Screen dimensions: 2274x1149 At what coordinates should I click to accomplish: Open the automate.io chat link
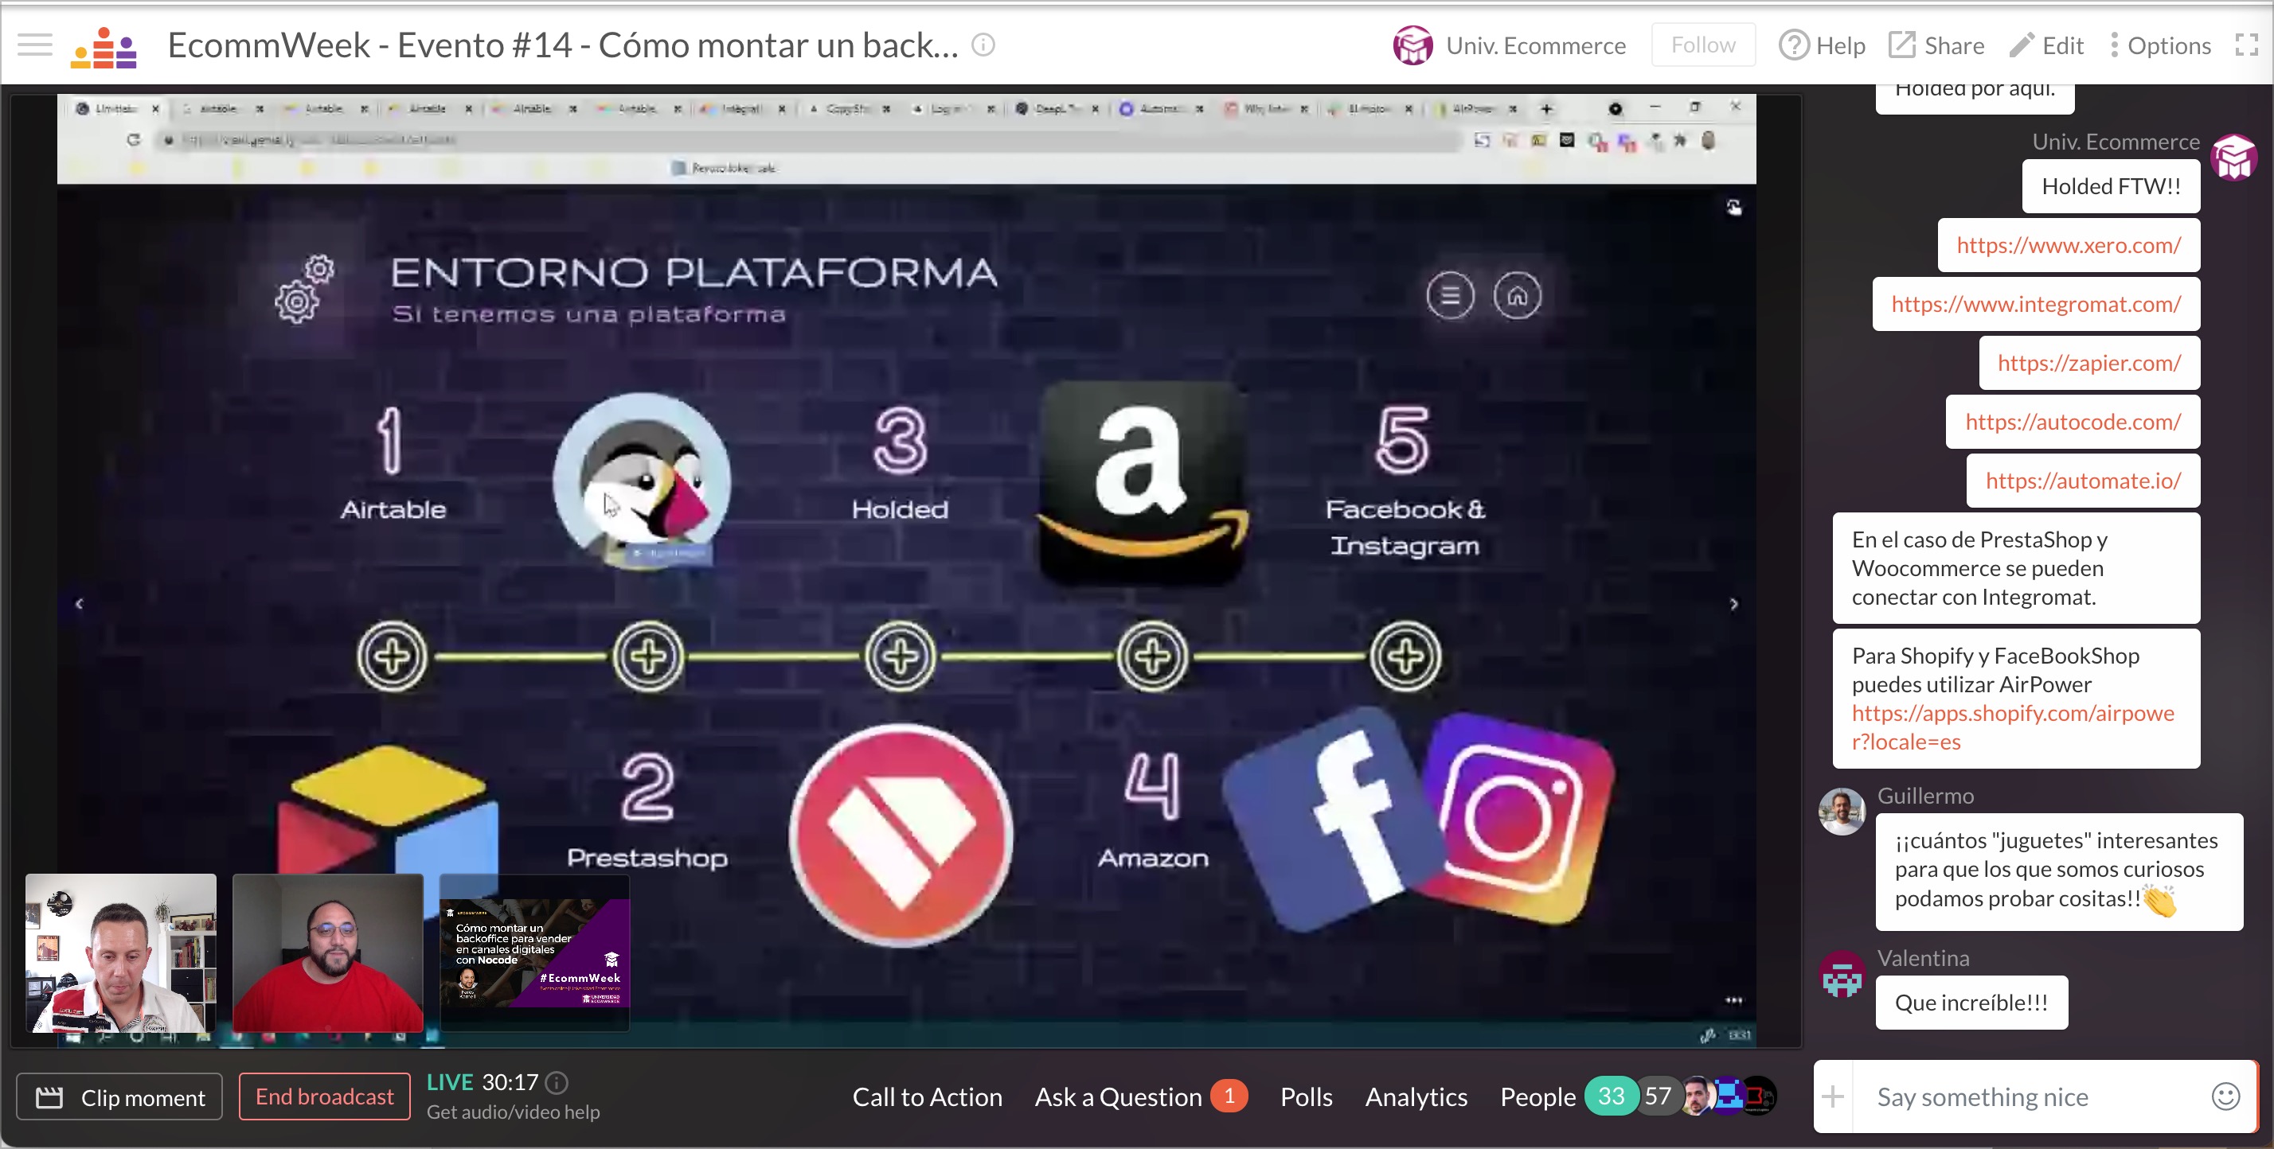2082,480
